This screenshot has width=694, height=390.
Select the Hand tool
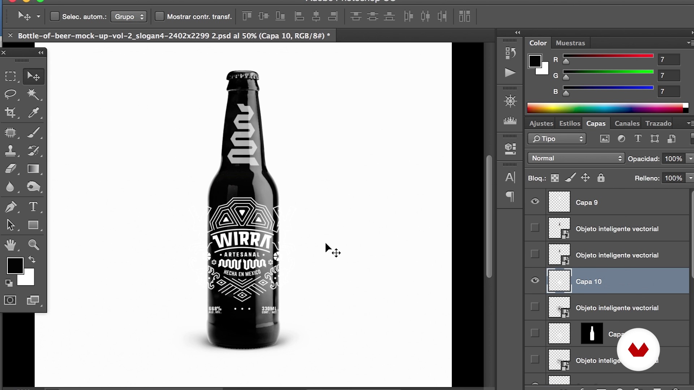coord(10,245)
